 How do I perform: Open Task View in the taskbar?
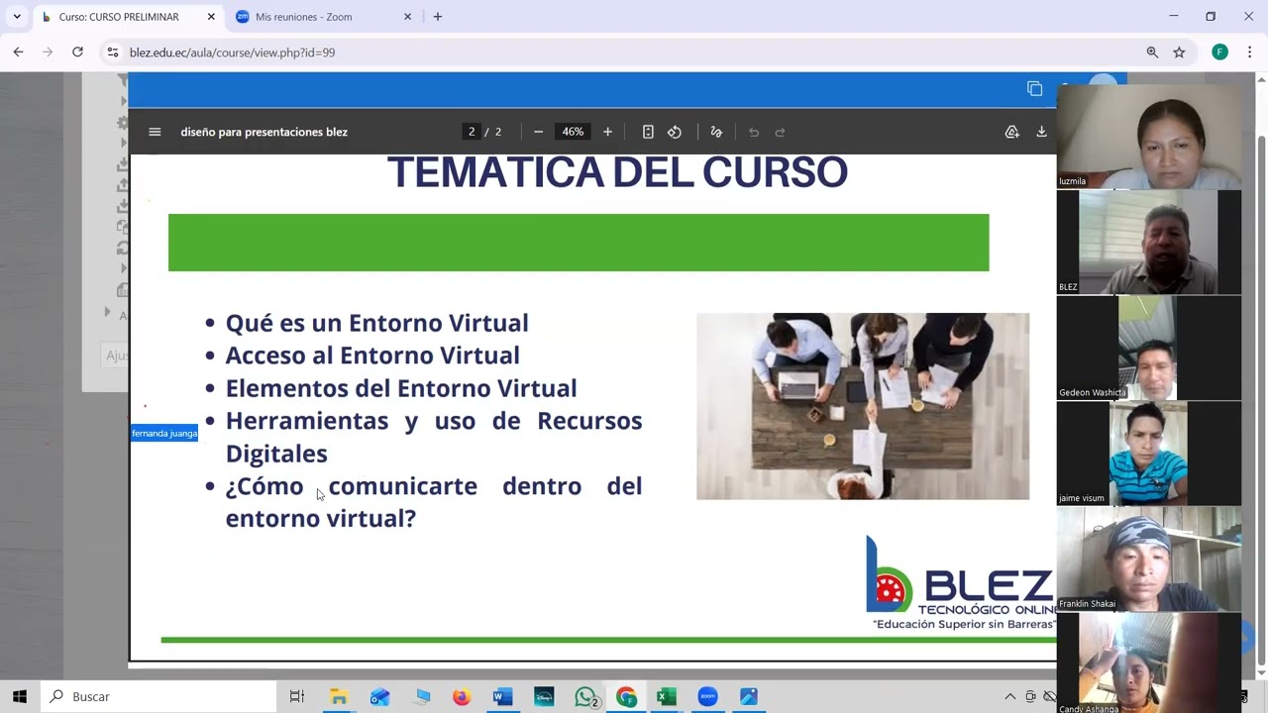click(x=296, y=696)
